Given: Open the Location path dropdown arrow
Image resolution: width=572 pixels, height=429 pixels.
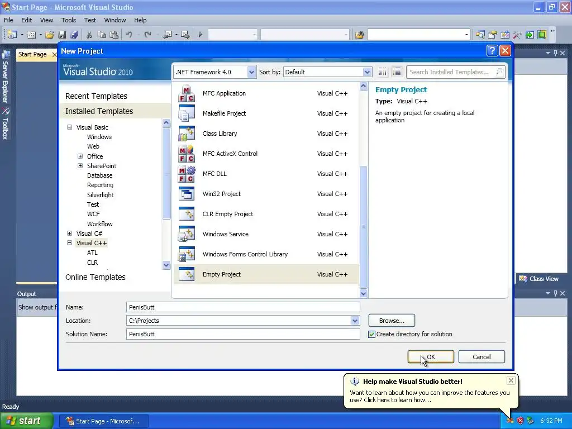Looking at the screenshot, I should pyautogui.click(x=355, y=321).
